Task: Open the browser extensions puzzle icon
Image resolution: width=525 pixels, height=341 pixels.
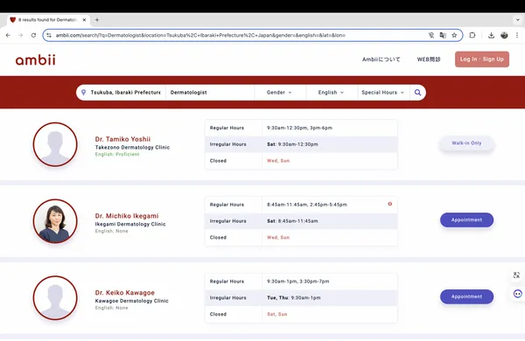Action: (x=472, y=35)
